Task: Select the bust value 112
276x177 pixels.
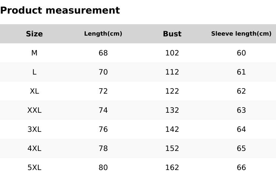Action: [172, 72]
